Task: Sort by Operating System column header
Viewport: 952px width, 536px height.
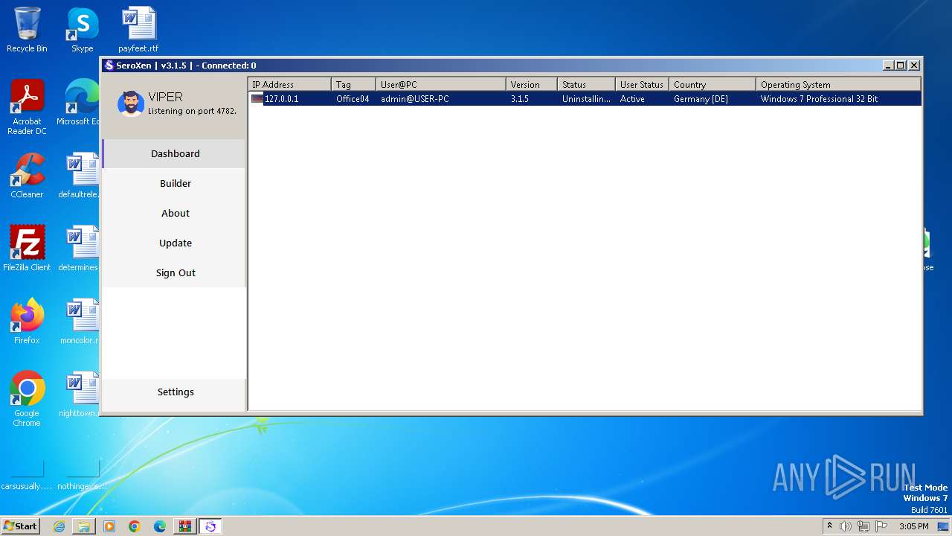Action: click(x=839, y=85)
